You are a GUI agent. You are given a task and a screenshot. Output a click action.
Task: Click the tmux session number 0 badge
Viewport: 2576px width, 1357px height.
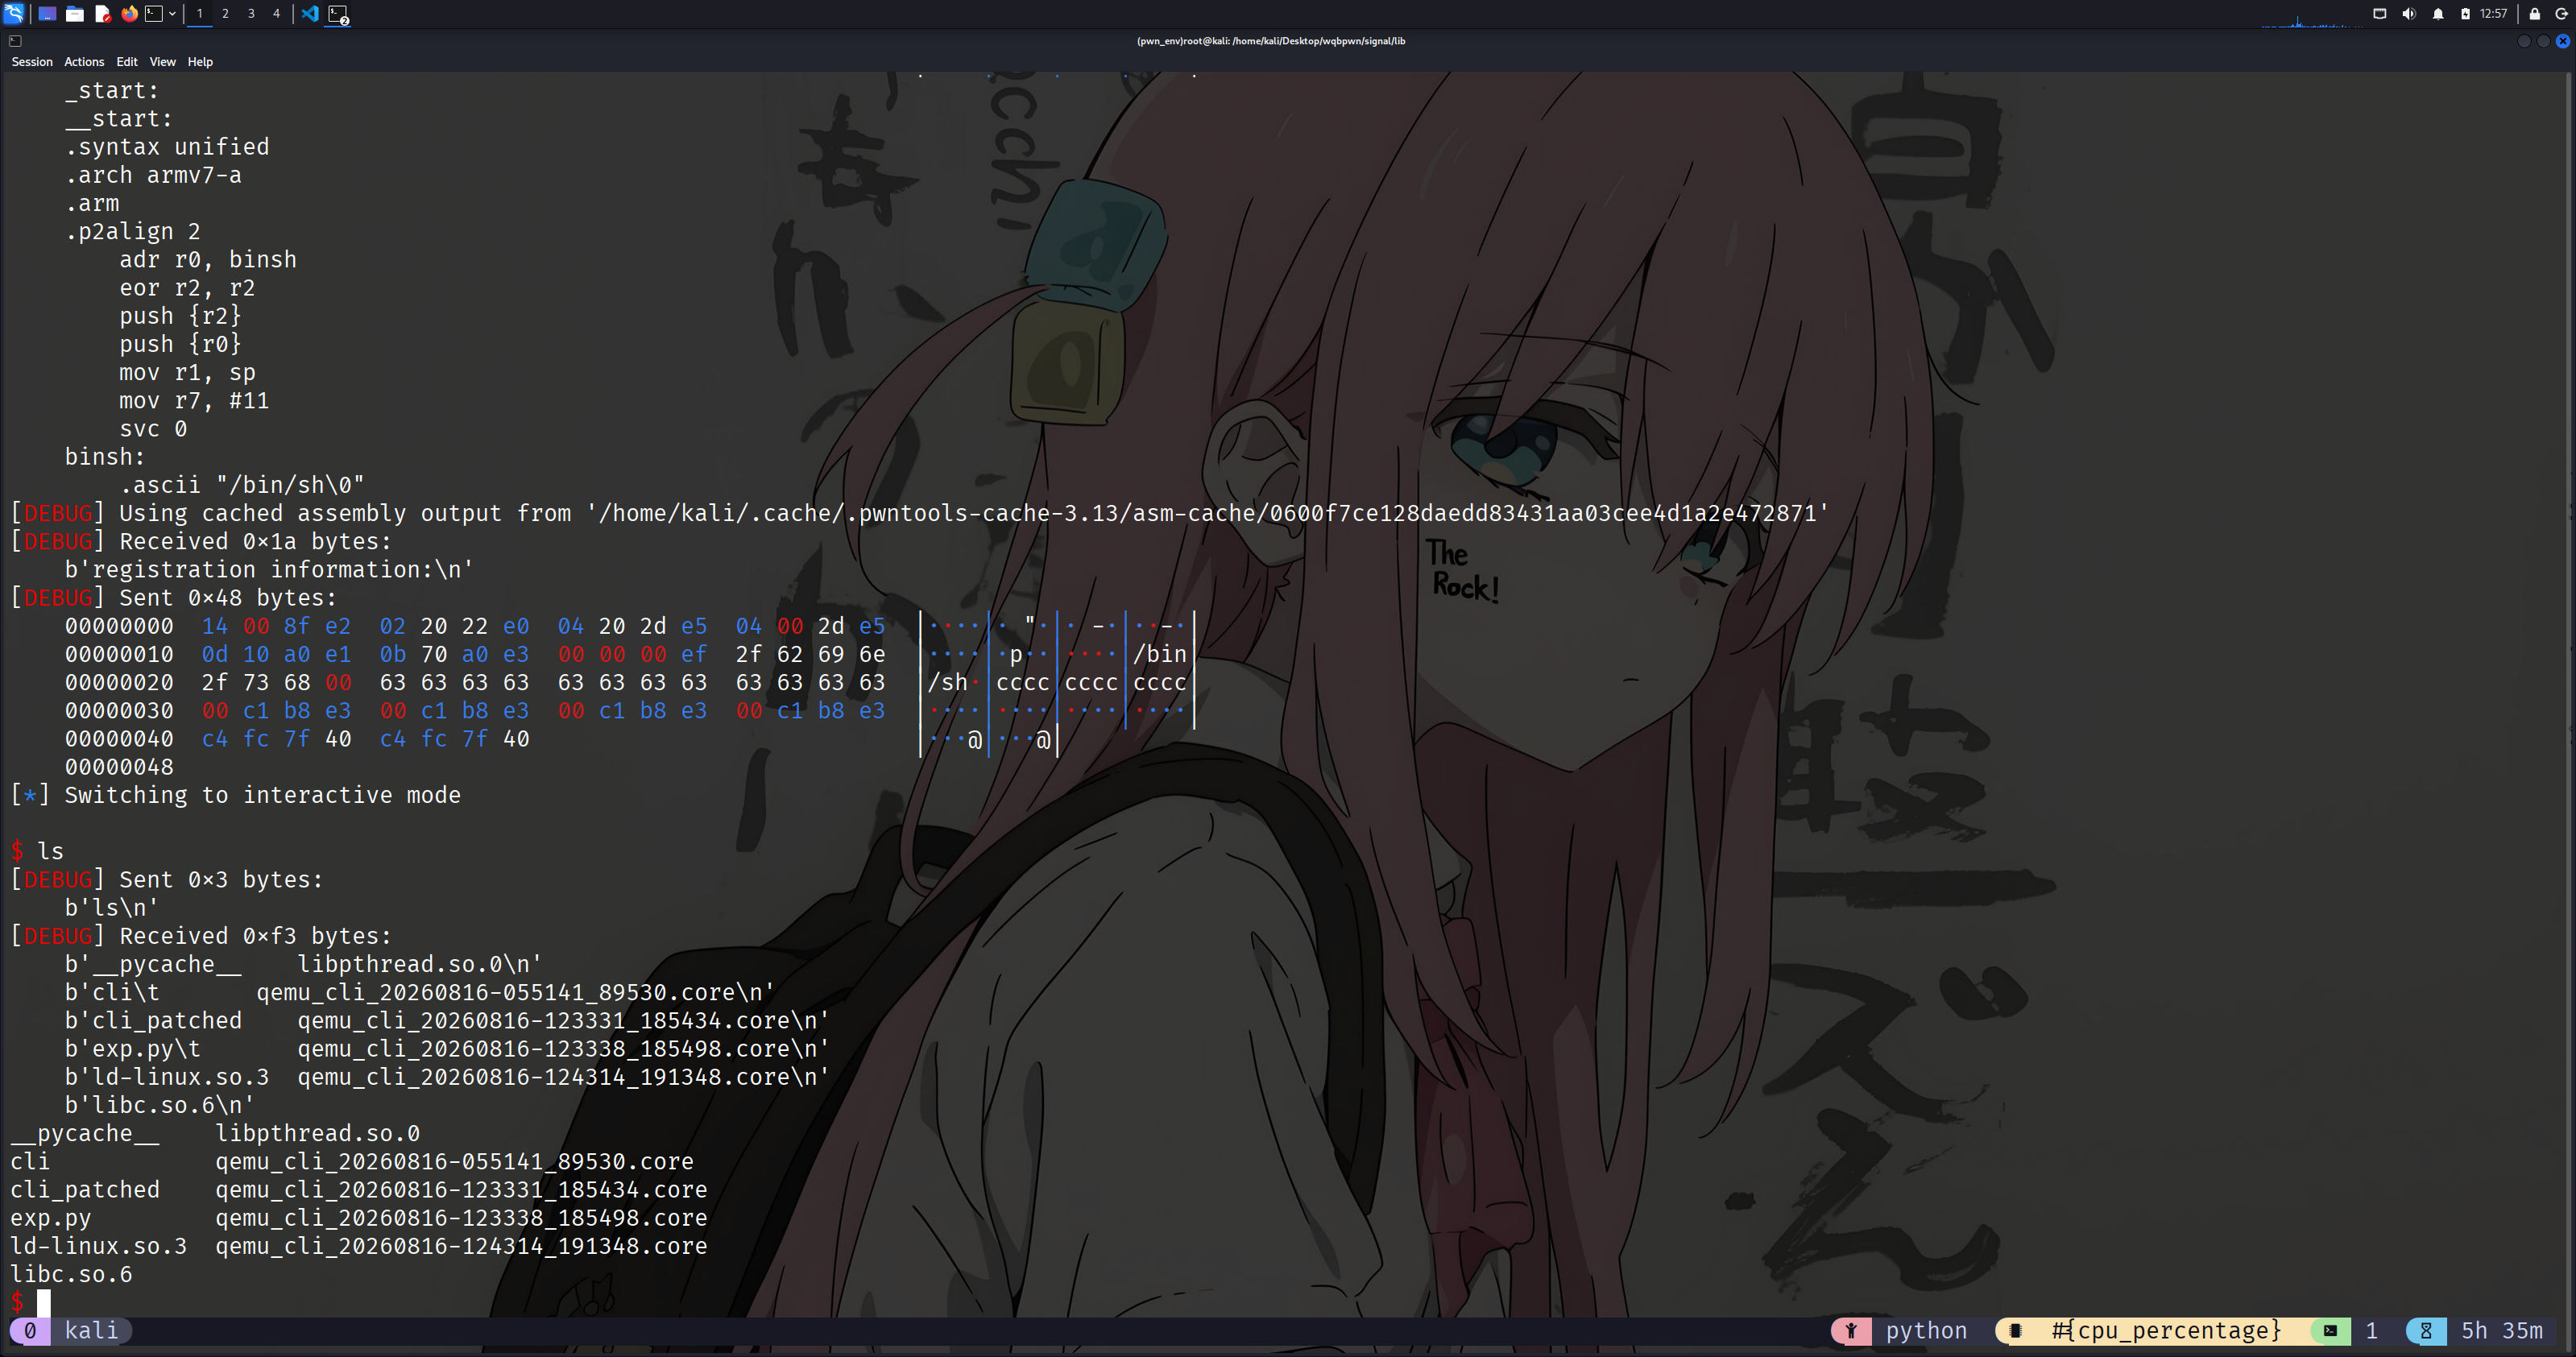[30, 1331]
